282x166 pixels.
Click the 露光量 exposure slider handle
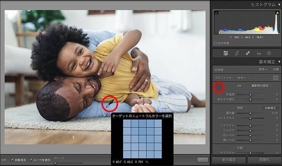pyautogui.click(x=250, y=113)
